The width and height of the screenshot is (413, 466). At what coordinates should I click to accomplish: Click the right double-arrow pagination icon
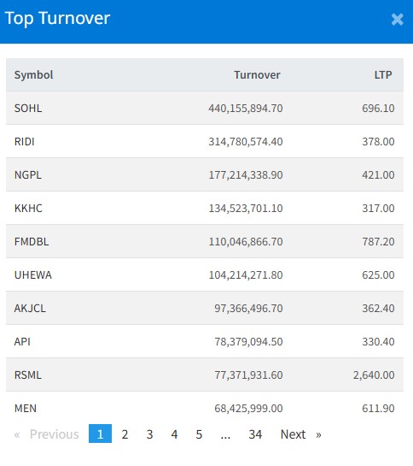coord(318,434)
